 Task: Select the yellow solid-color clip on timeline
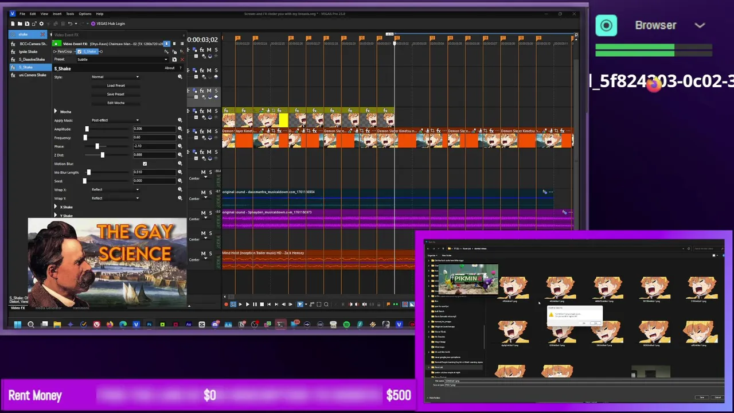[x=283, y=120]
